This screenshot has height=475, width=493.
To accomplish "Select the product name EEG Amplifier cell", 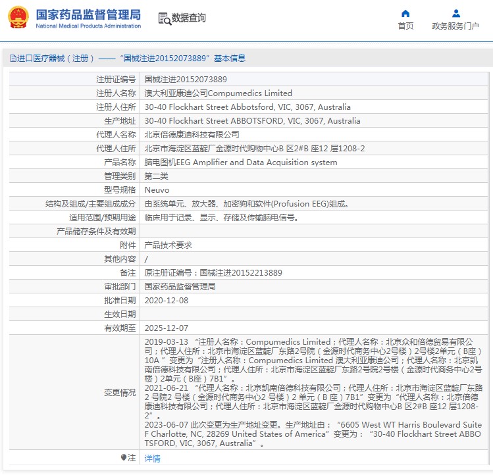I will [x=240, y=162].
